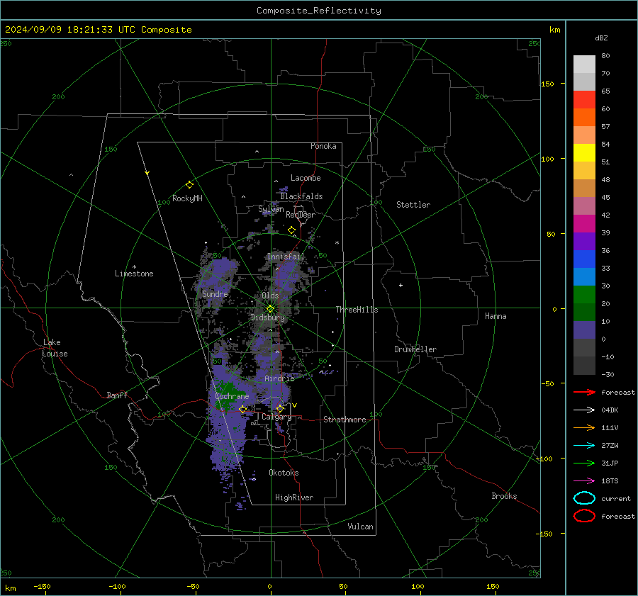Click the Strathmore label
Image resolution: width=638 pixels, height=596 pixels.
[345, 420]
